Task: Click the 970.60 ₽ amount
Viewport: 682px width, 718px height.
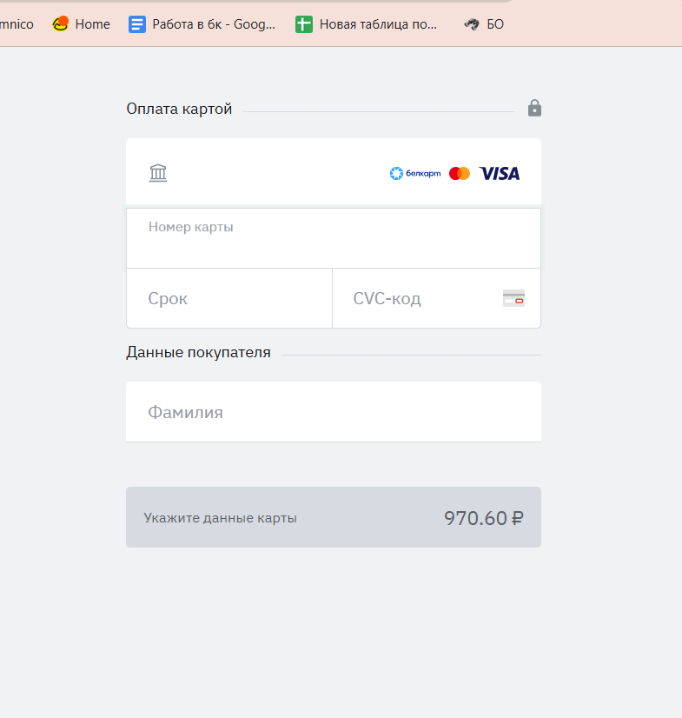Action: click(x=483, y=518)
